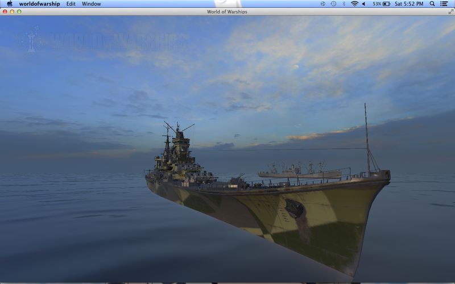Click the anchor on the ship's bow
The image size is (455, 284).
click(x=294, y=210)
